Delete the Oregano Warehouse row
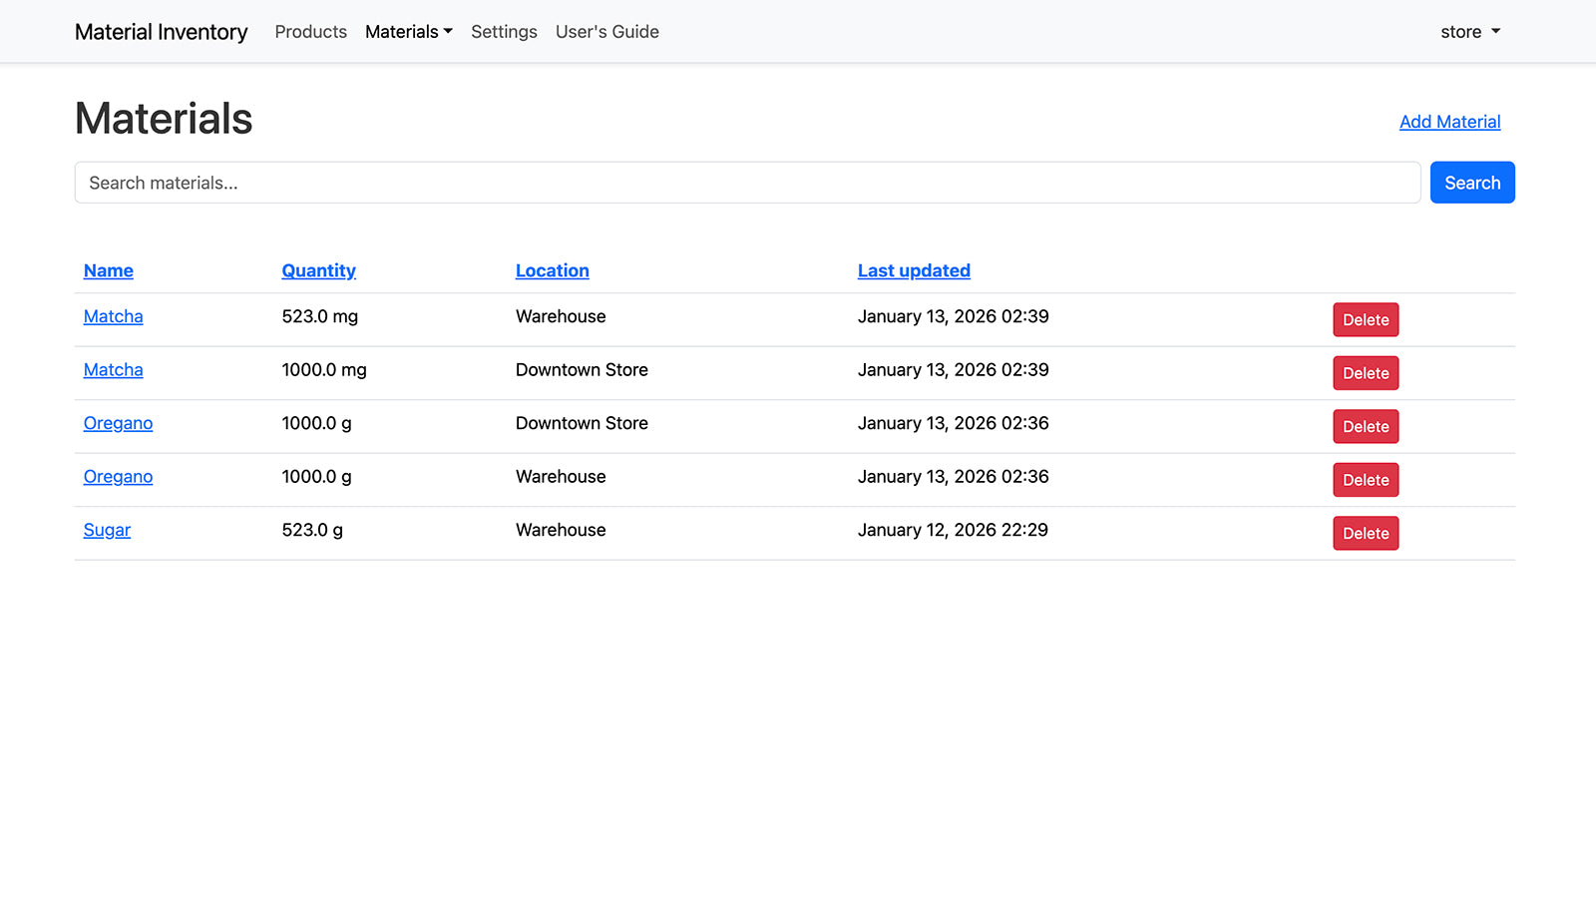Viewport: 1596px width, 898px height. (x=1365, y=480)
